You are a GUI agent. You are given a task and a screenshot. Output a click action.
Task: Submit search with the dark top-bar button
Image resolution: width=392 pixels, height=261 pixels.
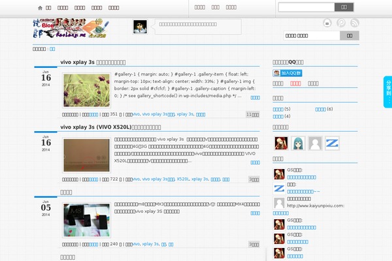344,7
